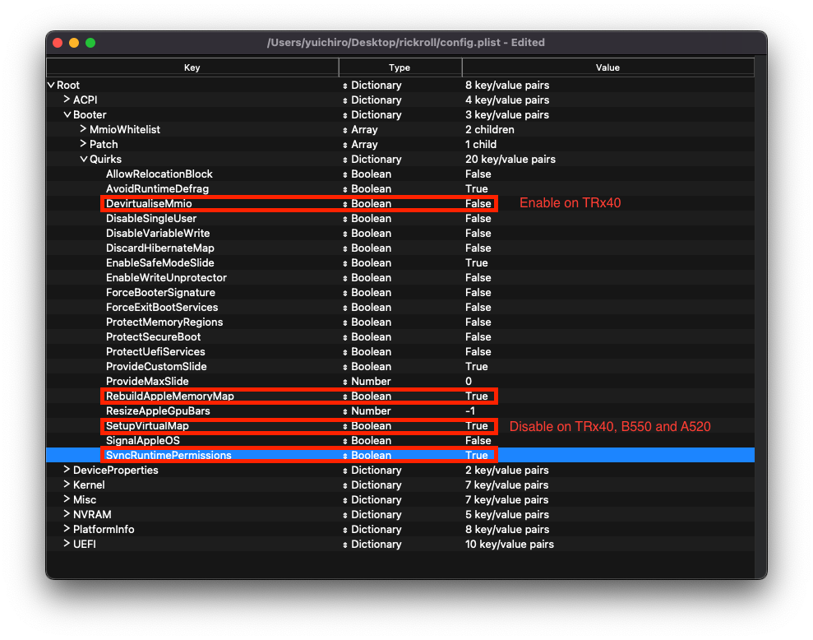Collapse the Quirks dictionary arrow
This screenshot has height=640, width=813.
tap(84, 160)
